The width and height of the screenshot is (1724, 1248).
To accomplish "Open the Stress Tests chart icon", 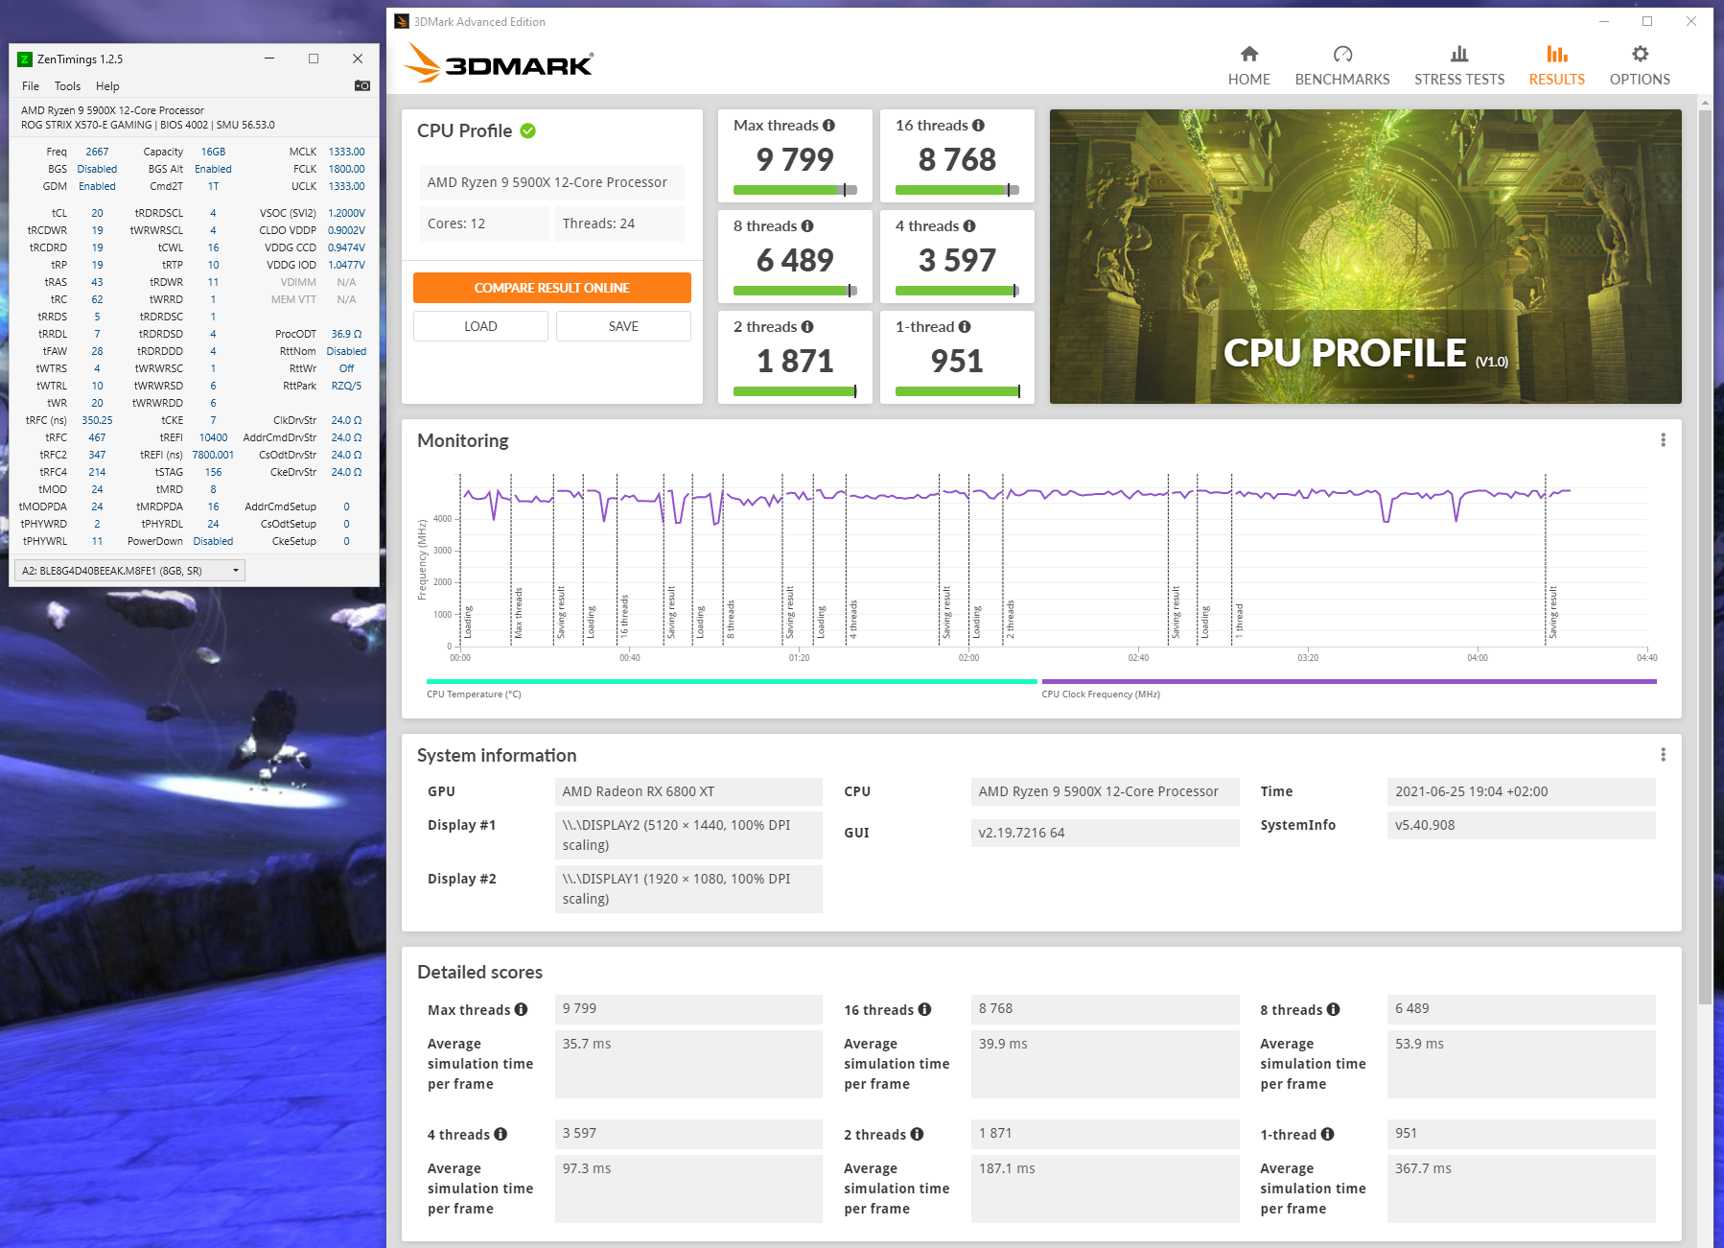I will click(x=1459, y=54).
